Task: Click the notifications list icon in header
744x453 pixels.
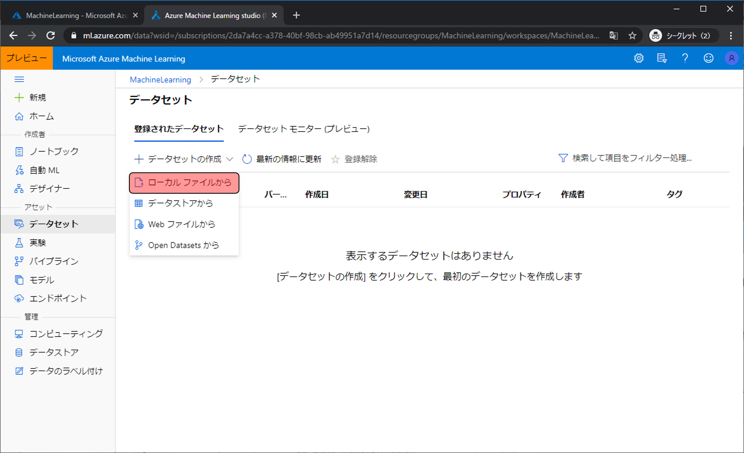Action: point(661,58)
